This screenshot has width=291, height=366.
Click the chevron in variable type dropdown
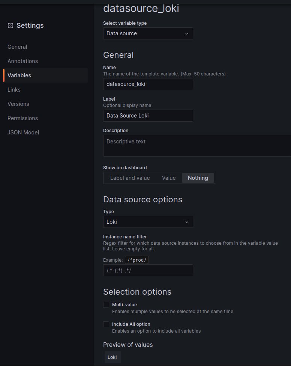click(186, 34)
